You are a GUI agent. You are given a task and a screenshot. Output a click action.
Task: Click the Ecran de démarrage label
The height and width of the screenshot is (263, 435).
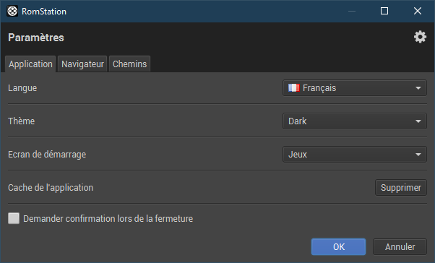[x=47, y=155]
